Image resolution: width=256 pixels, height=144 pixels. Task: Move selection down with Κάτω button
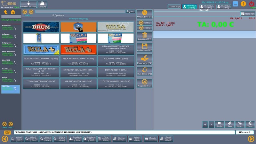[x=145, y=28]
